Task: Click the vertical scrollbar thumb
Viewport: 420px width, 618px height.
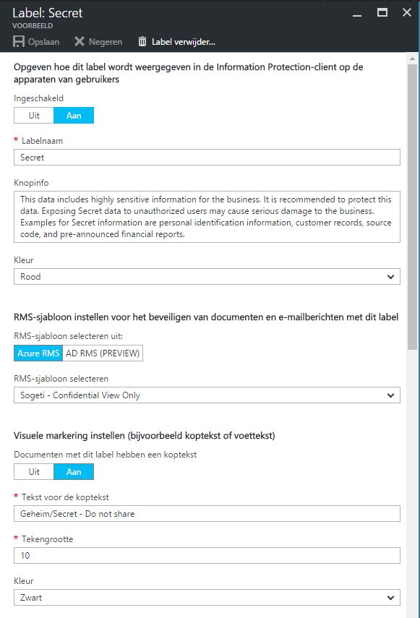Action: point(412,207)
